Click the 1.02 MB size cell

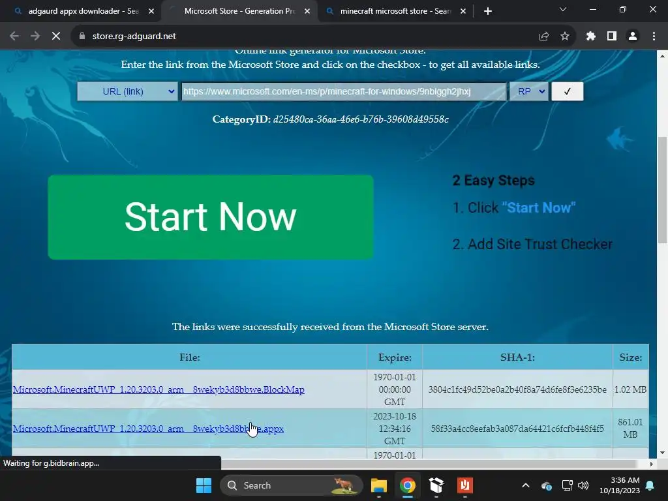coord(630,389)
